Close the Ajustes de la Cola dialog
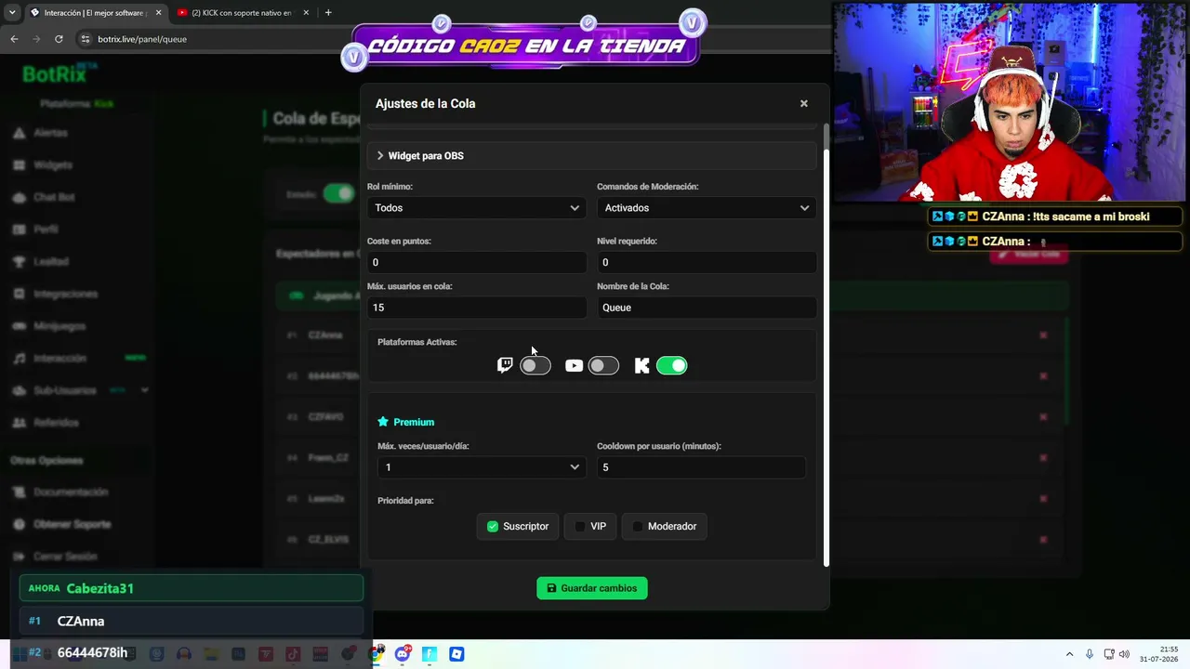This screenshot has height=669, width=1190. pyautogui.click(x=804, y=103)
